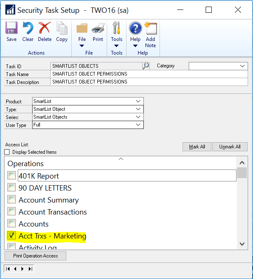Uncheck the Acct Trxs - Marketing checkbox
This screenshot has width=253, height=279.
coord(12,236)
